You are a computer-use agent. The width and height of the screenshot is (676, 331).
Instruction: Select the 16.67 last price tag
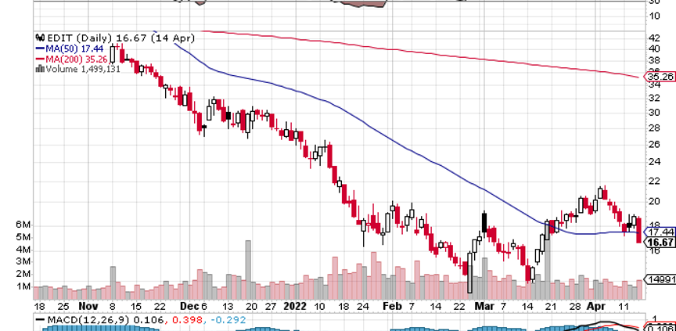tap(660, 243)
